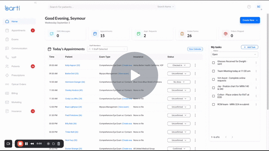Open patient link Fred Flintstone (36)
269x151 pixels.
pyautogui.click(x=74, y=115)
